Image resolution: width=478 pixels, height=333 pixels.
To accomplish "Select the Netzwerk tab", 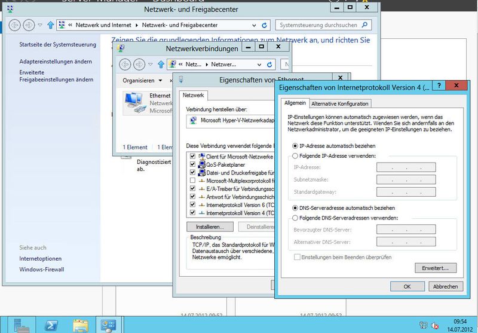I will click(x=194, y=95).
